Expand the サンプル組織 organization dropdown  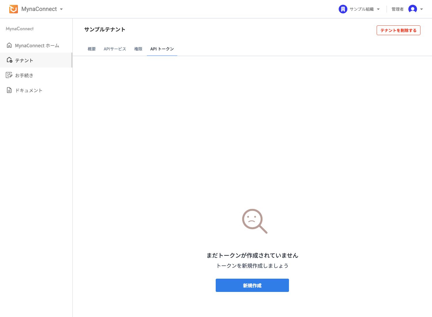378,9
